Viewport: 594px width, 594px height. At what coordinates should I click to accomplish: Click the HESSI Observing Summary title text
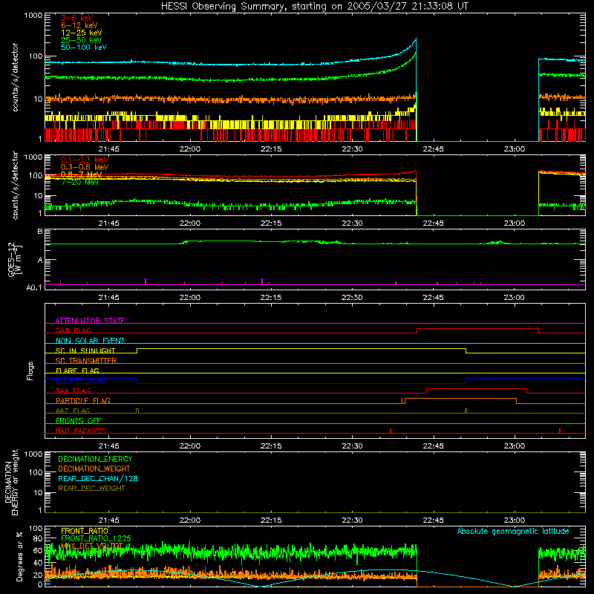point(314,7)
